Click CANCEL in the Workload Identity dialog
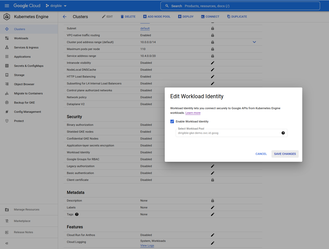The height and width of the screenshot is (249, 329). pos(261,154)
